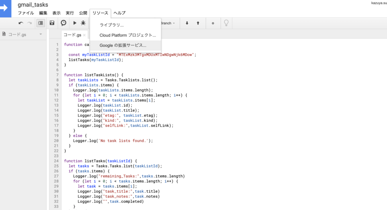Click the function listTasks(taskListId) declaration
Image resolution: width=387 pixels, height=210 pixels.
coord(101,161)
